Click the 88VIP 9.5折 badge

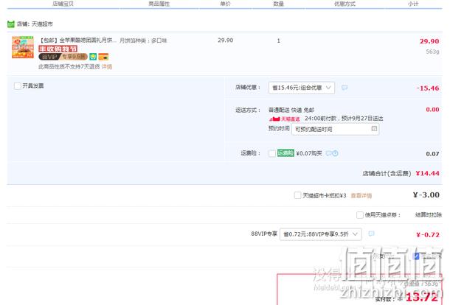pyautogui.click(x=63, y=57)
